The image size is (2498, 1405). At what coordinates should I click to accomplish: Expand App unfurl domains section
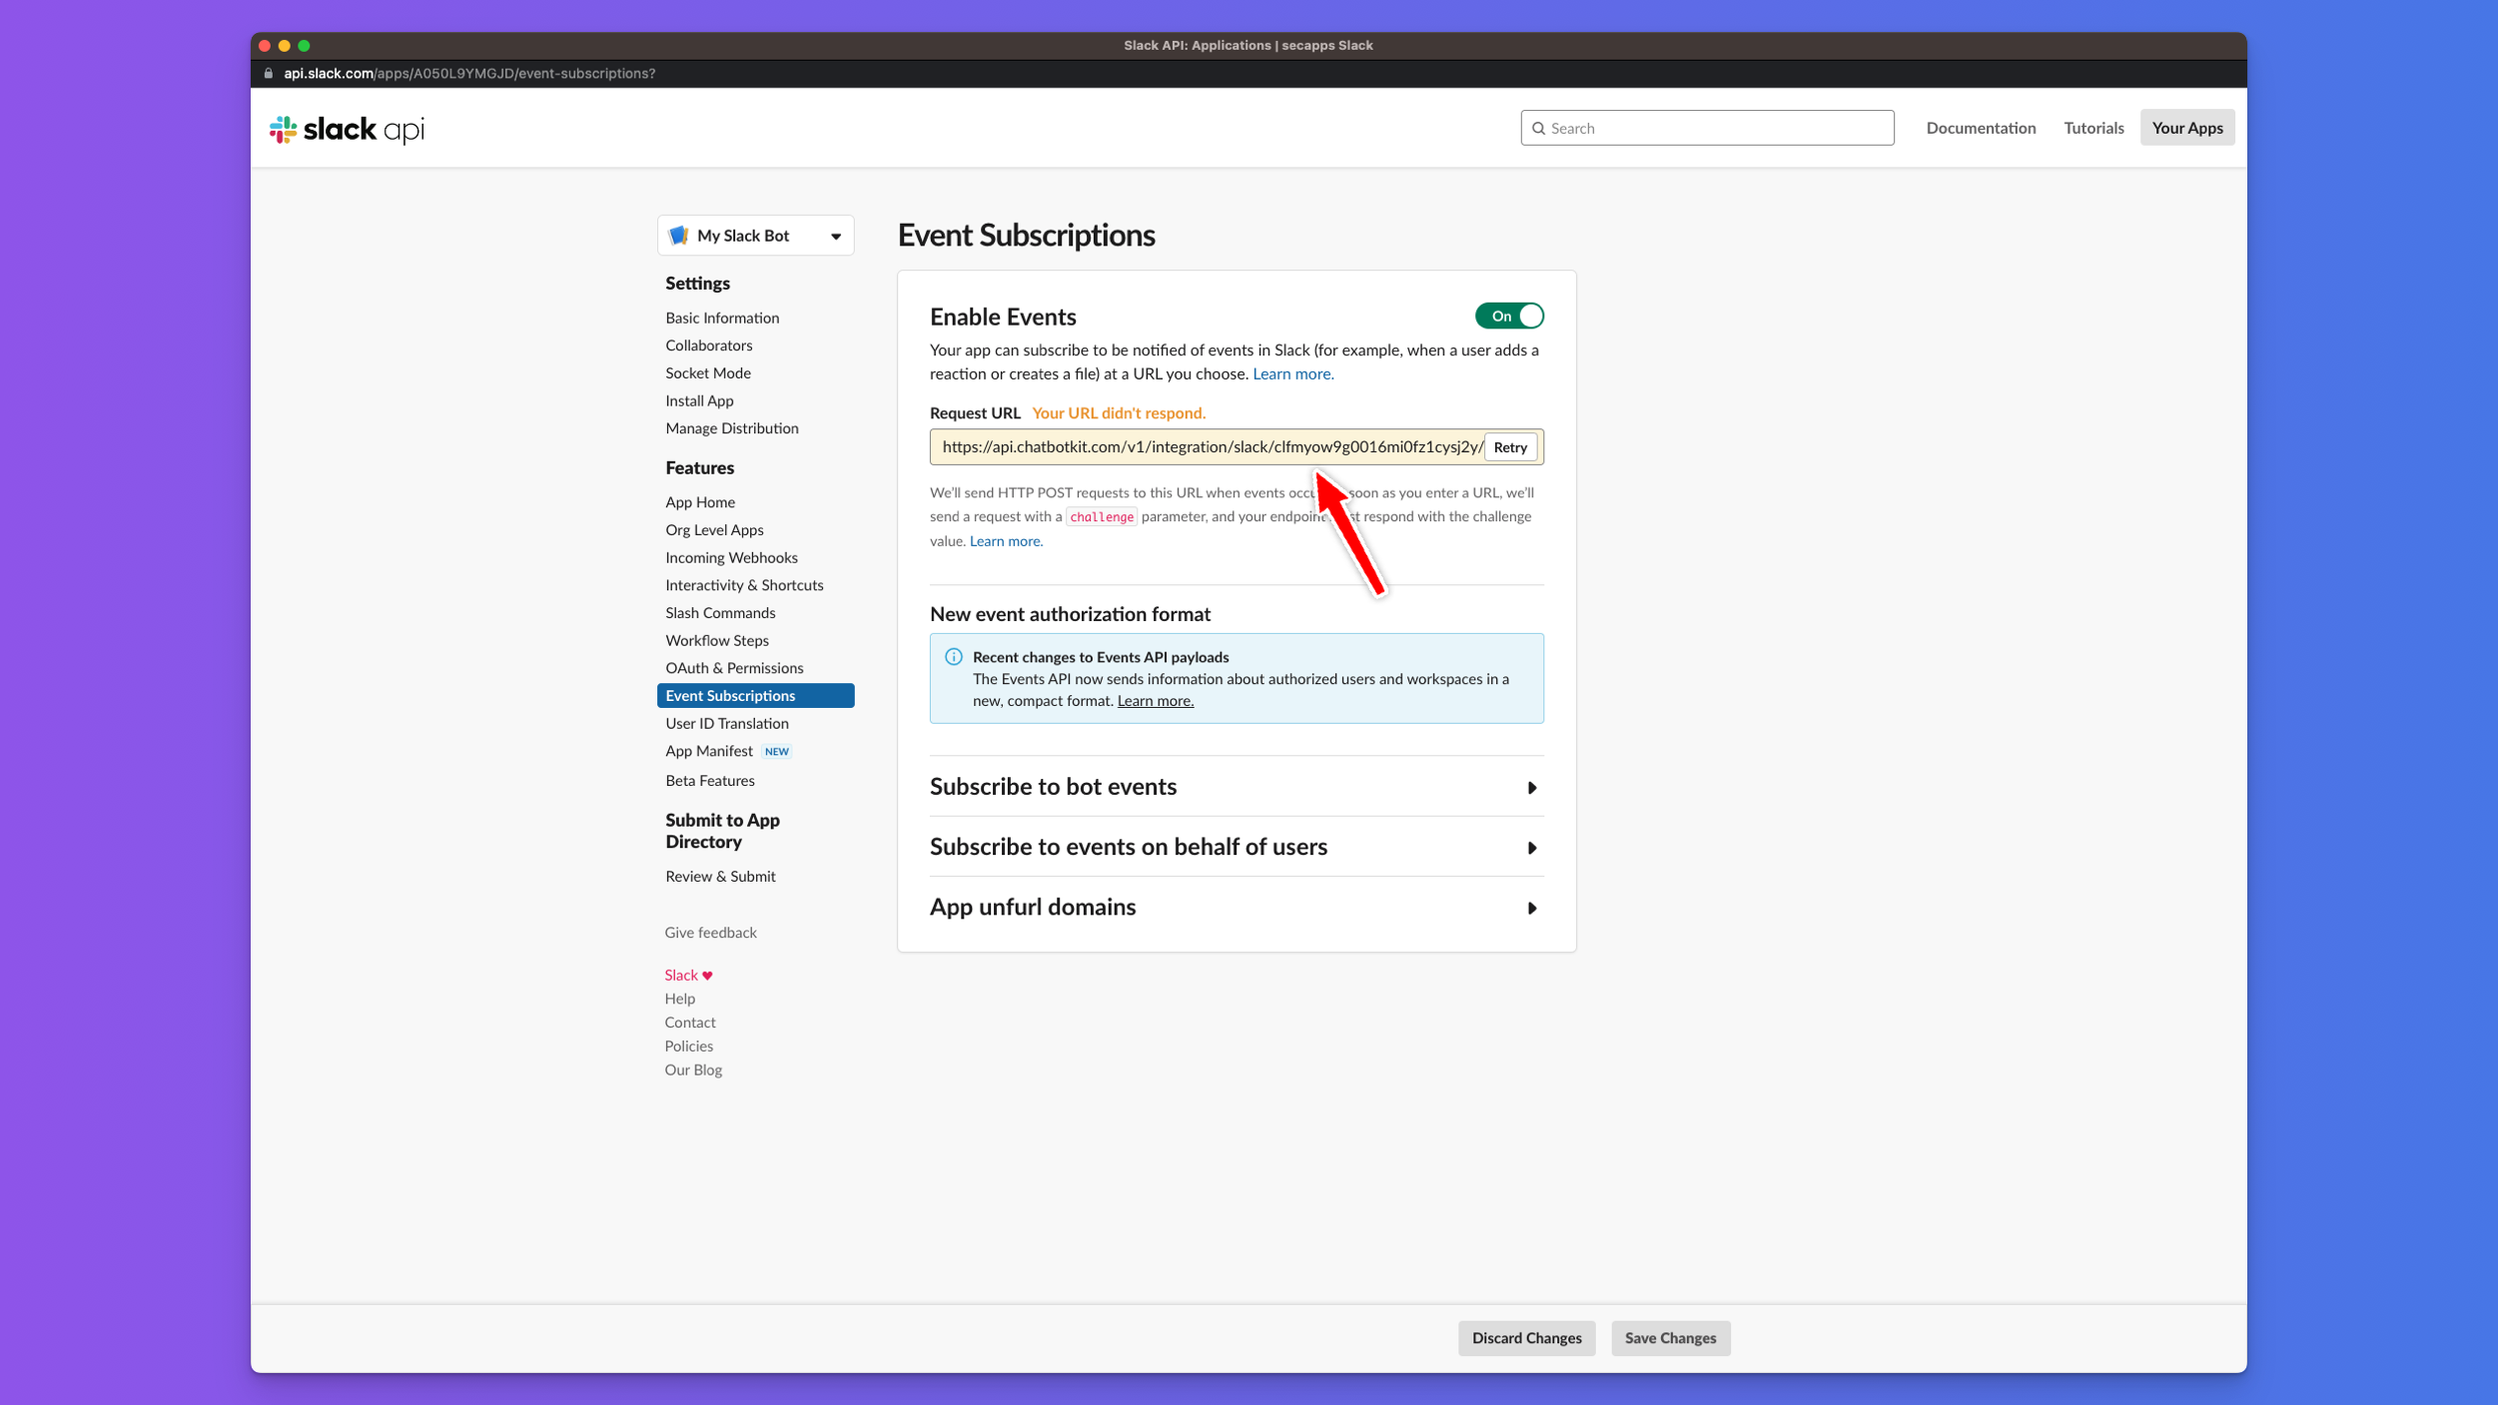point(1237,907)
